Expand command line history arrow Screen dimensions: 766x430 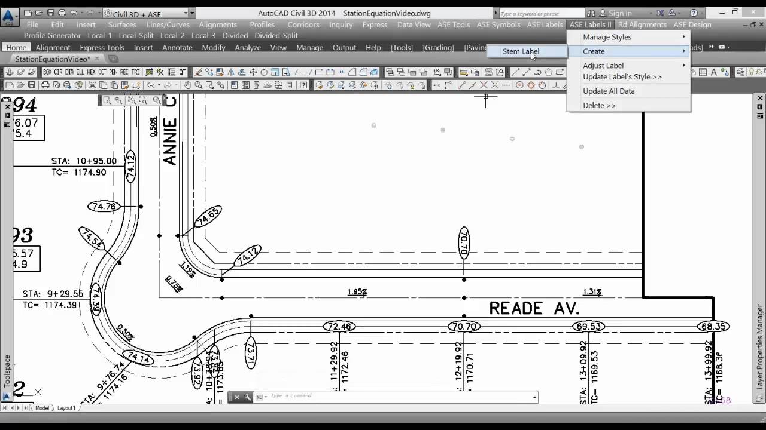tap(534, 397)
